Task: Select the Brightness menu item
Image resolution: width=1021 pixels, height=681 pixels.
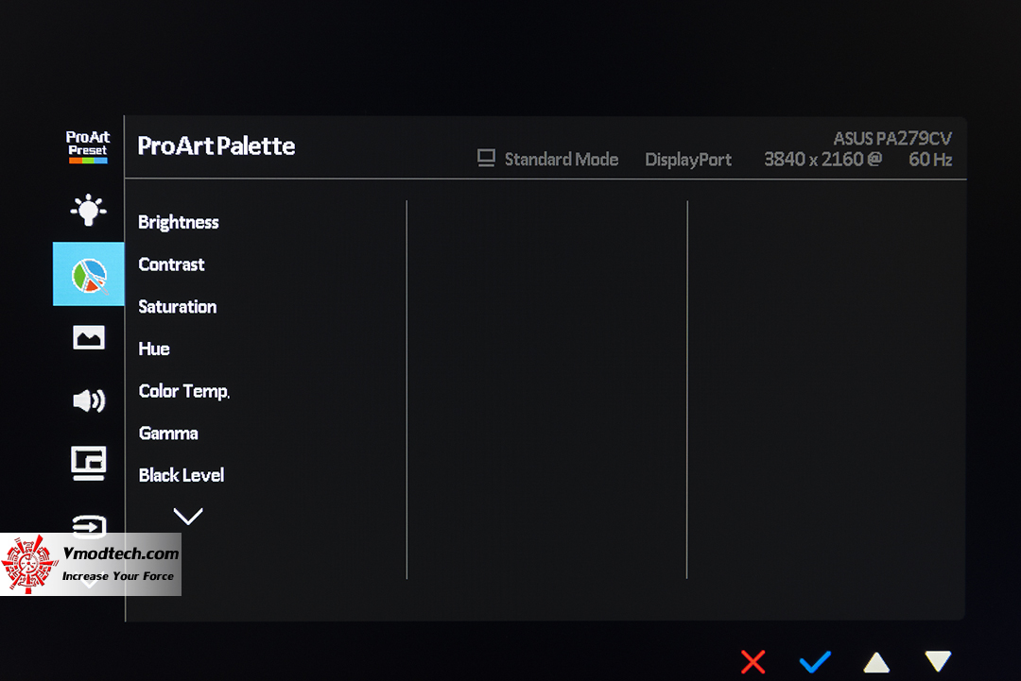Action: click(179, 223)
